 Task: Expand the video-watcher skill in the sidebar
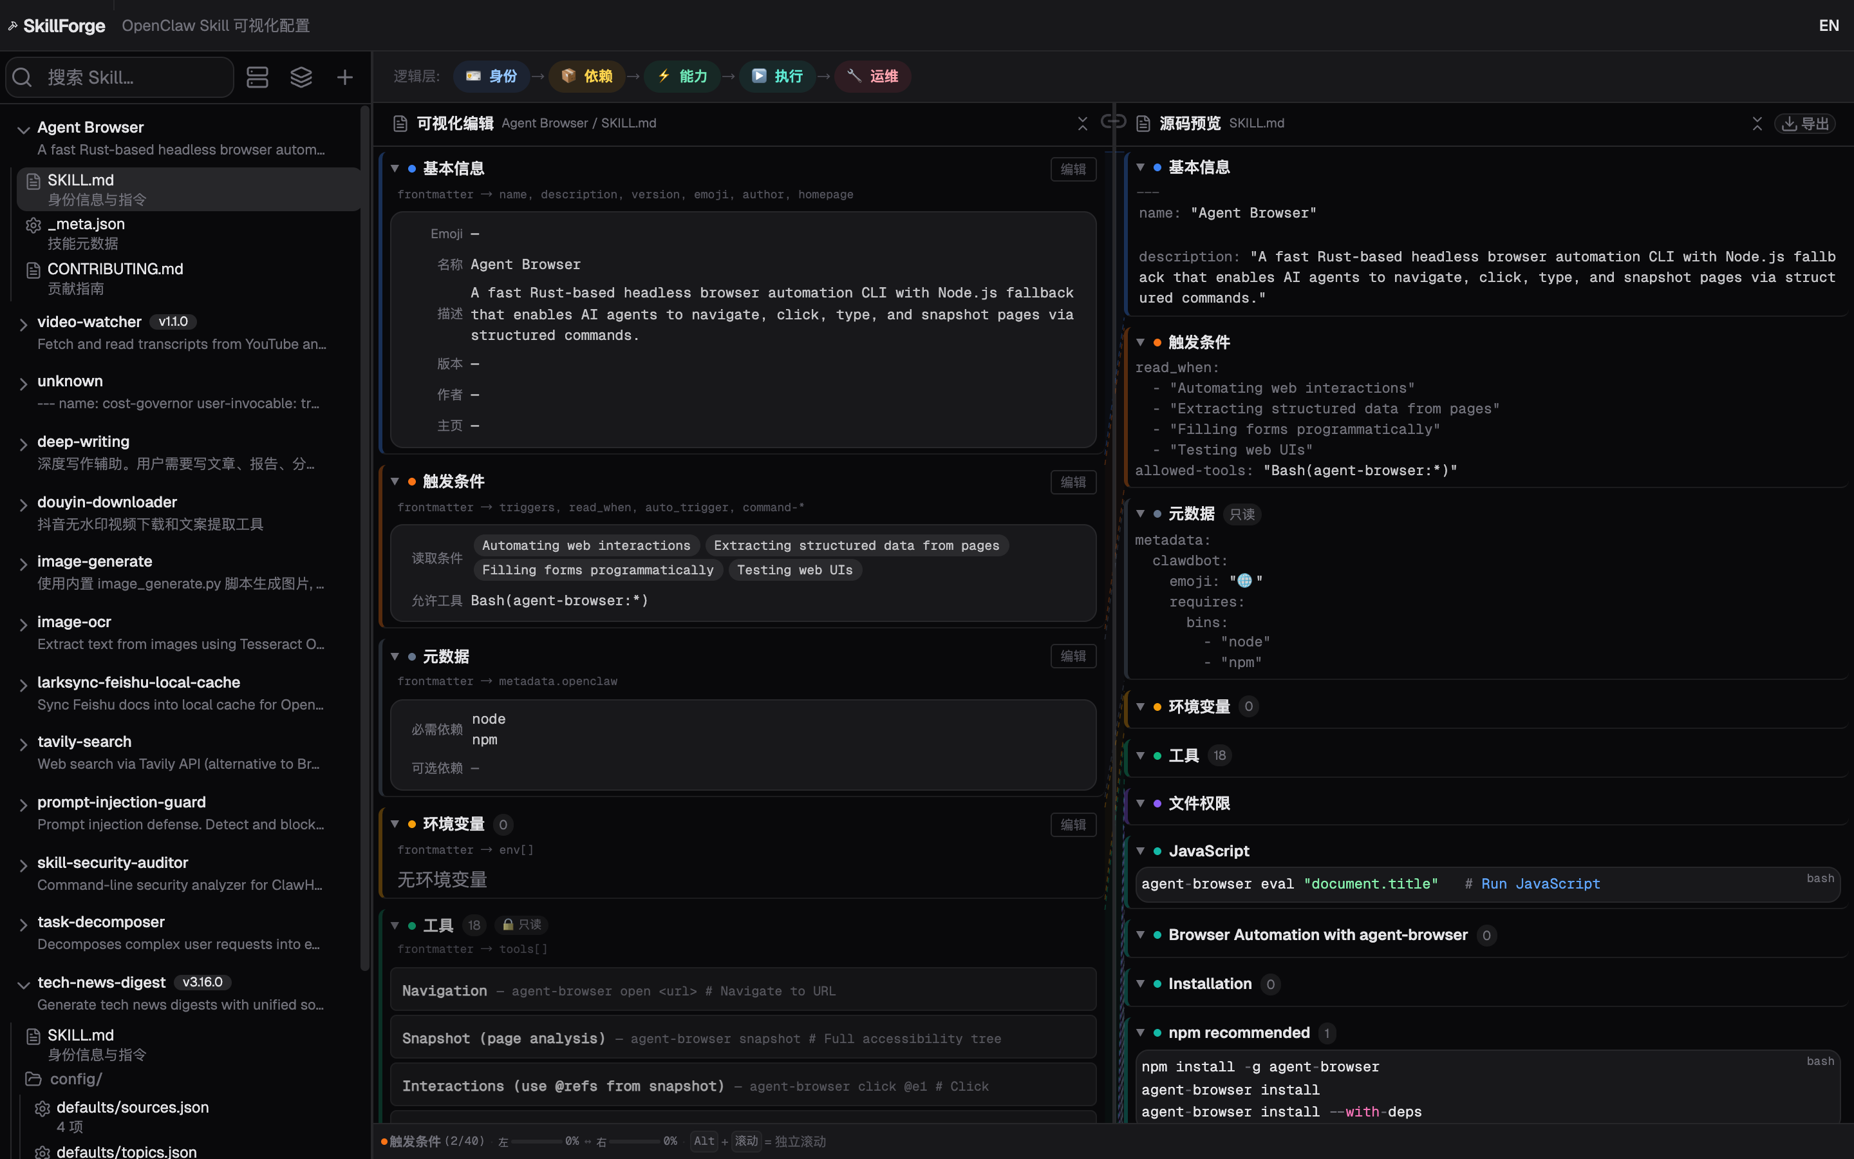coord(23,325)
